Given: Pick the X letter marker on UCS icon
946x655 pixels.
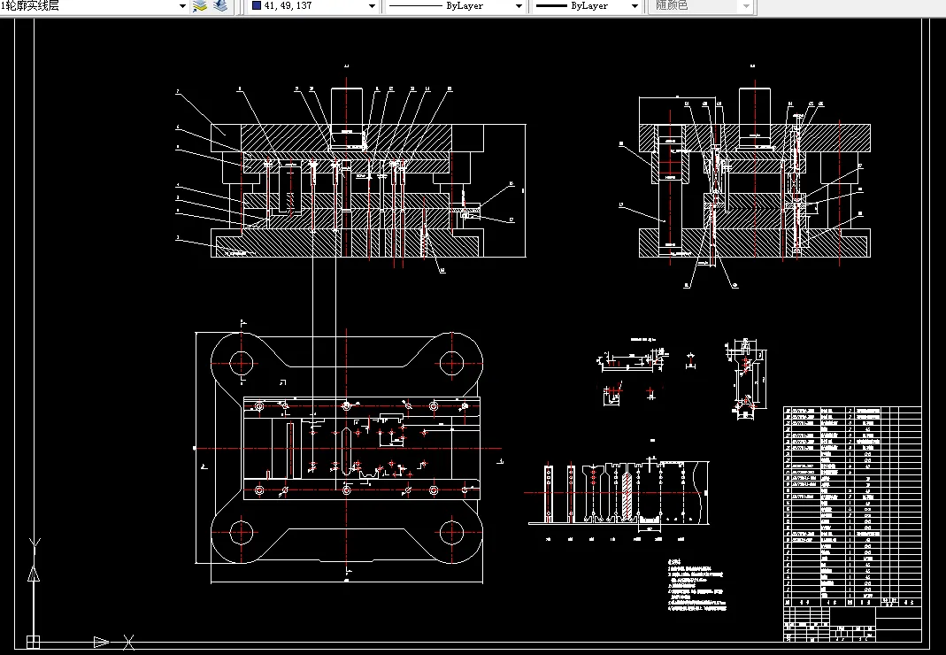Looking at the screenshot, I should pos(129,641).
